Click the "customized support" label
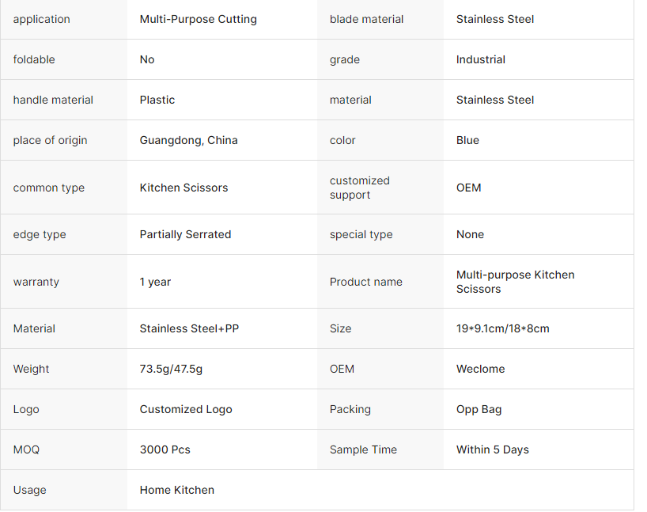647x512 pixels. point(360,188)
